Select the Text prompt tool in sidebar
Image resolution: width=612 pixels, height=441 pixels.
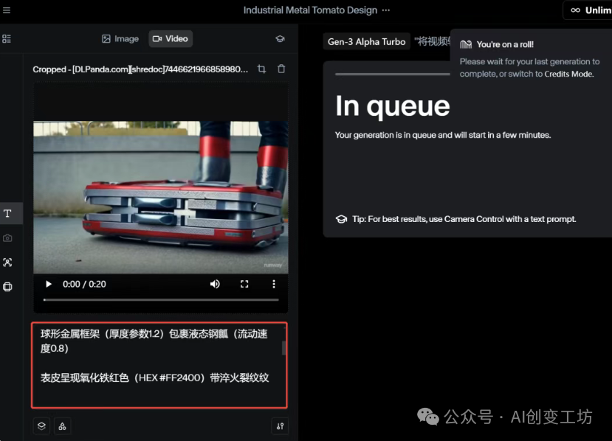pos(7,213)
